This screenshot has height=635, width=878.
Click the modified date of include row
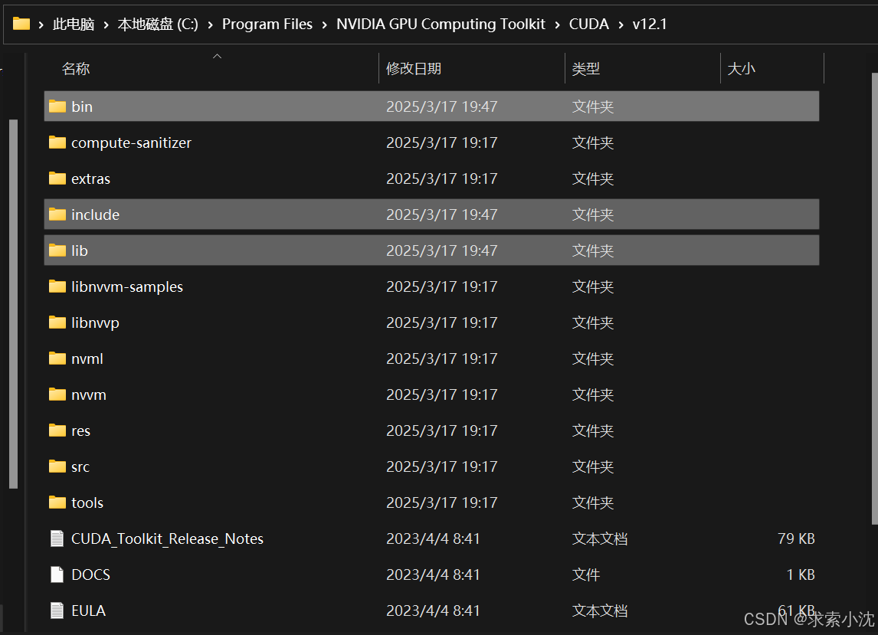442,214
